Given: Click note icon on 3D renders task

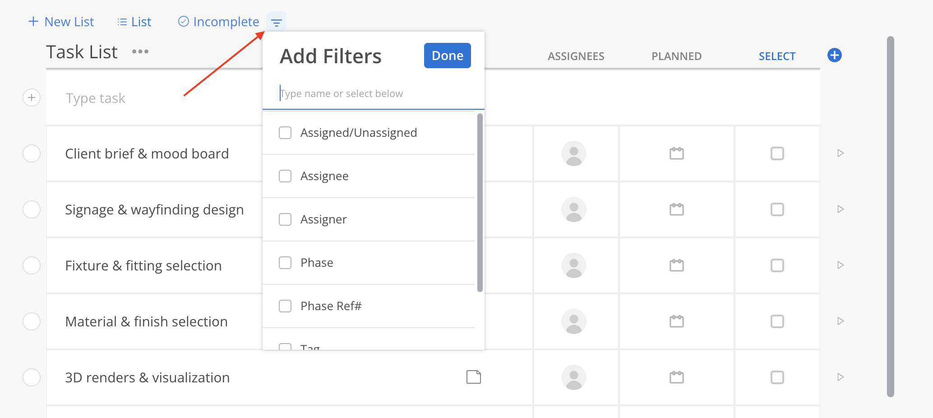Looking at the screenshot, I should [x=473, y=377].
